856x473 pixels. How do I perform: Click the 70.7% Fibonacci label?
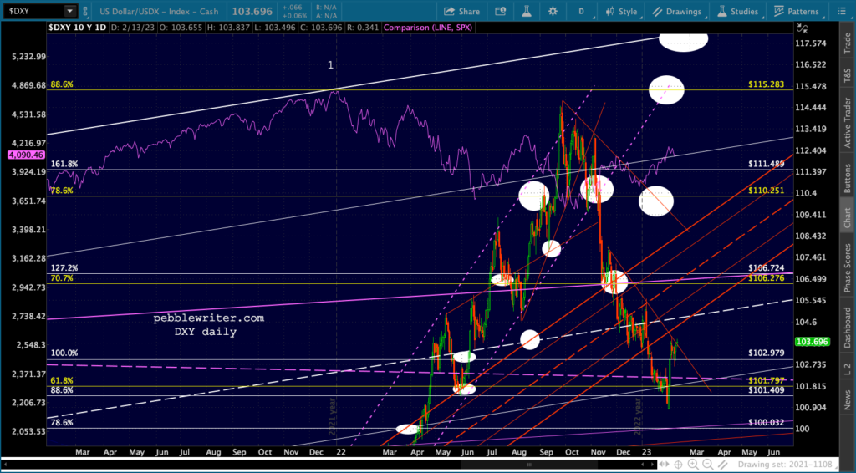click(x=62, y=278)
